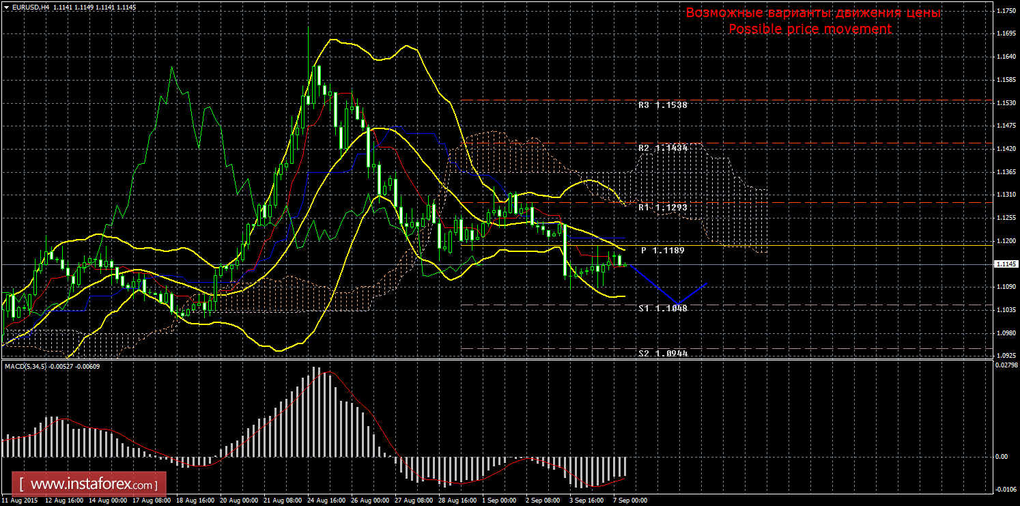Click the 0.02798 MACD scale value
The image size is (1020, 506).
pyautogui.click(x=1006, y=367)
